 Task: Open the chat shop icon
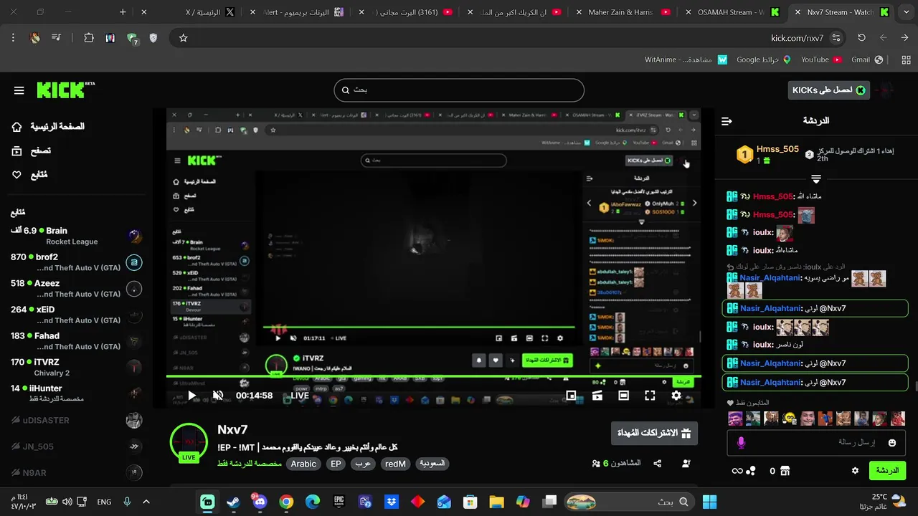785,471
